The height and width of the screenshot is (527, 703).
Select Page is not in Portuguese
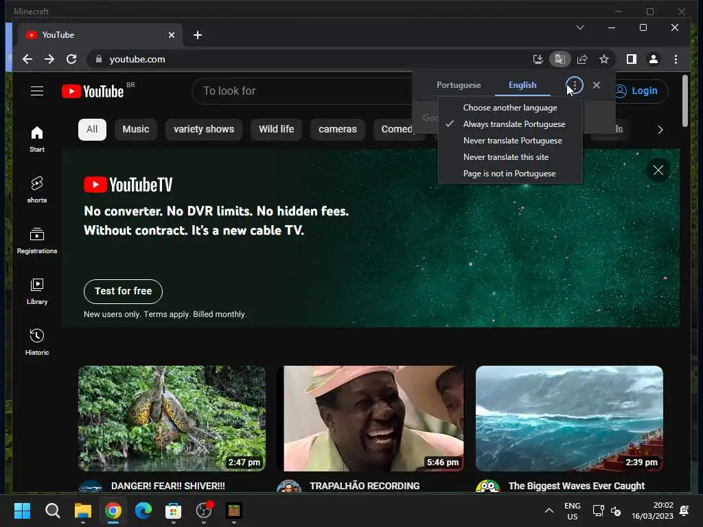[x=511, y=174]
